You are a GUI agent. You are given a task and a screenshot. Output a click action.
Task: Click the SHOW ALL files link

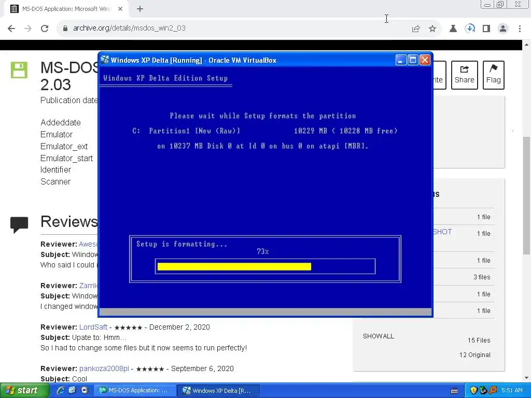[378, 336]
